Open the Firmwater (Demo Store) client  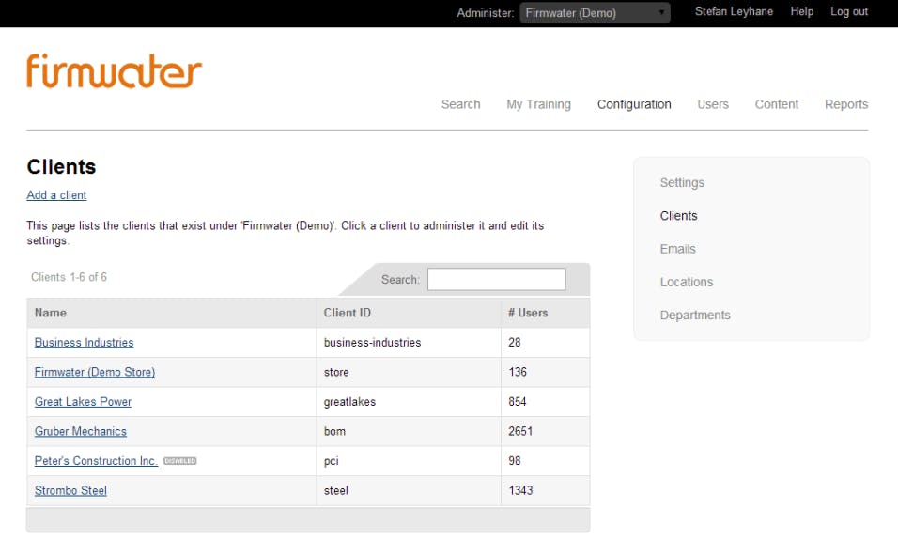[x=95, y=372]
